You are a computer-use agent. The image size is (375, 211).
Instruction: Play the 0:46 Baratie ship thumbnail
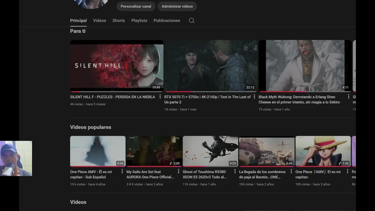(267, 151)
